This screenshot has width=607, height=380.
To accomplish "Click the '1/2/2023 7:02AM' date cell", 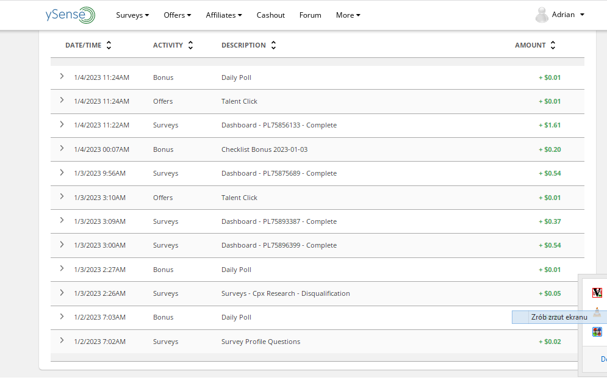I will point(100,342).
